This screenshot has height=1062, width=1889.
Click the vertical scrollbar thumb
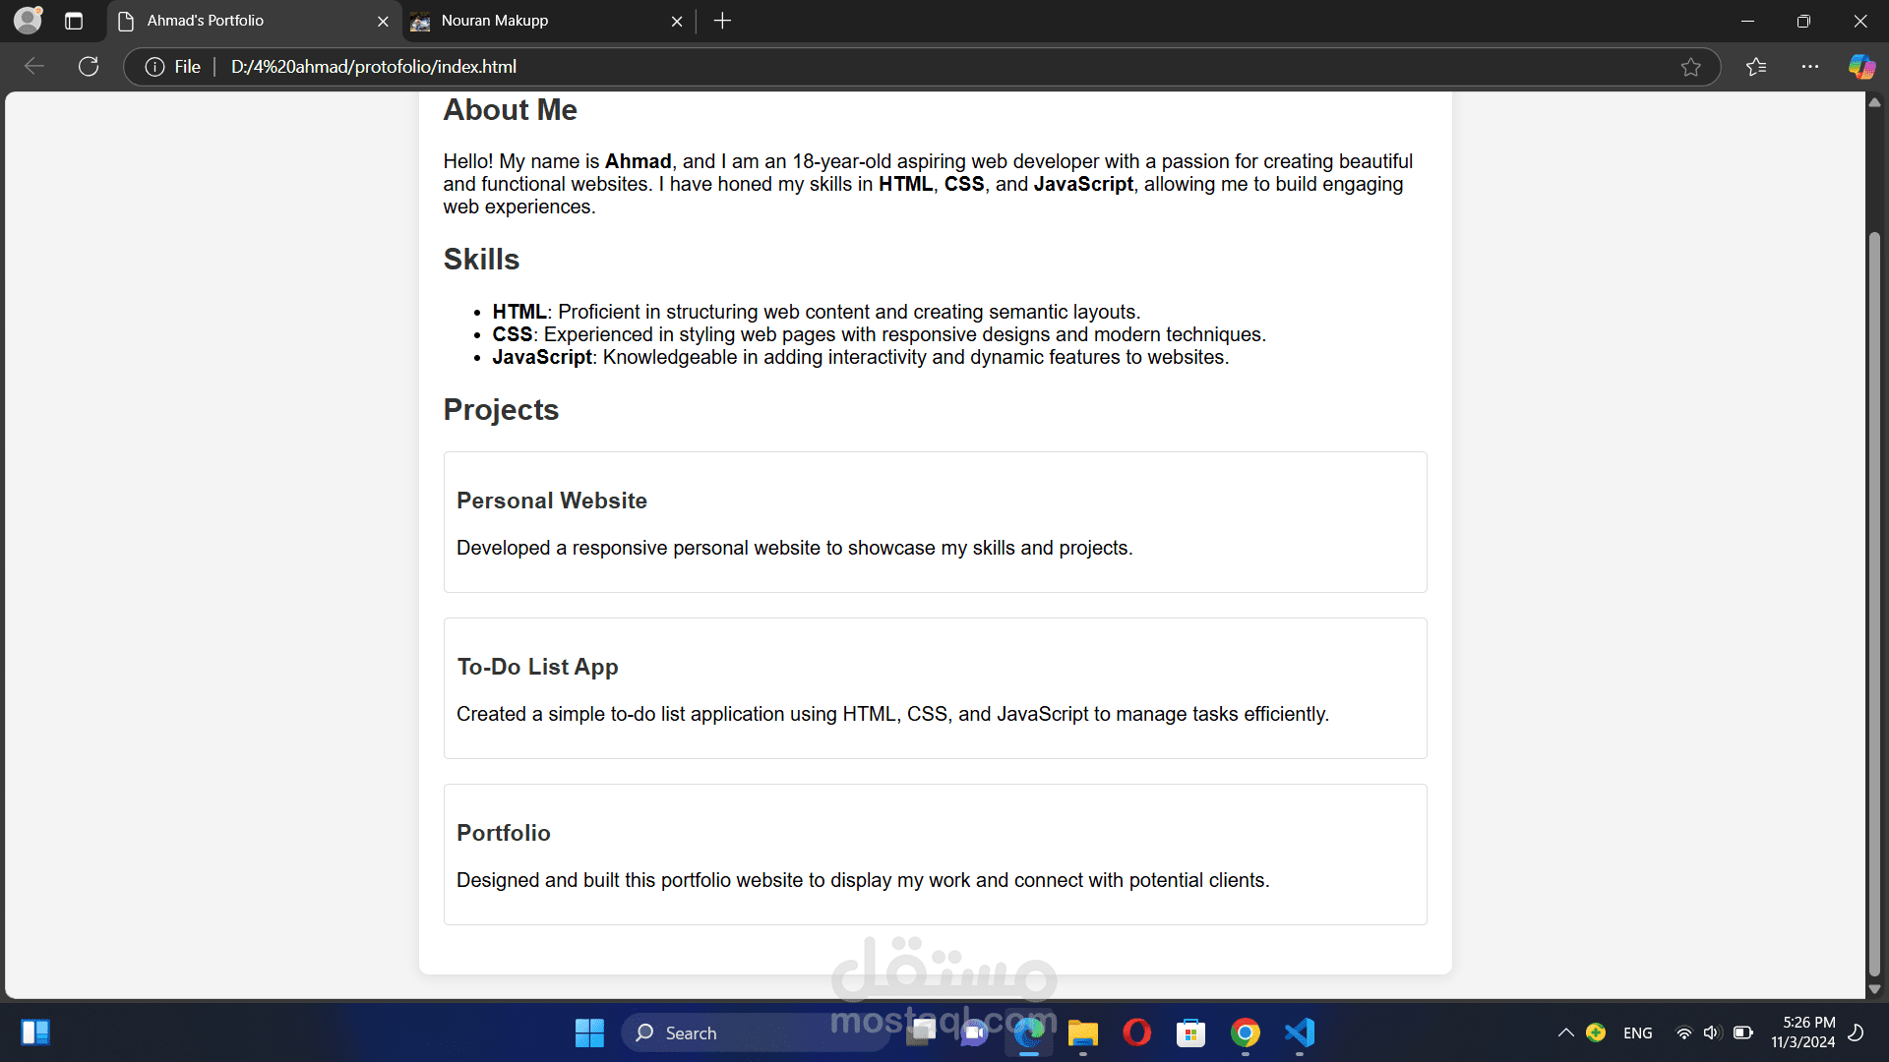(1874, 605)
